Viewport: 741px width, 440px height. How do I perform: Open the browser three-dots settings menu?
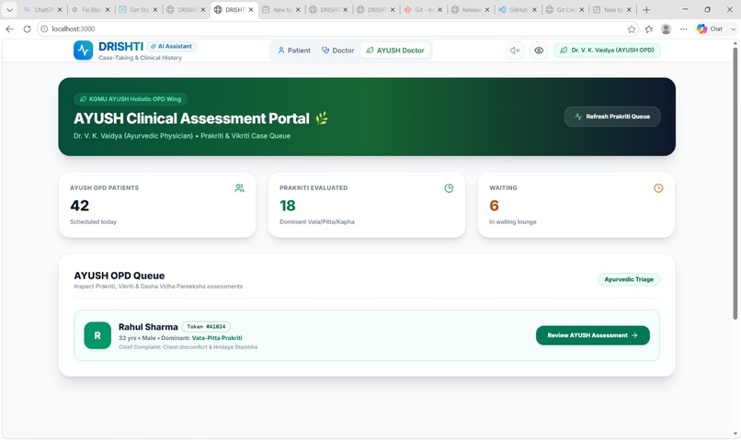683,29
